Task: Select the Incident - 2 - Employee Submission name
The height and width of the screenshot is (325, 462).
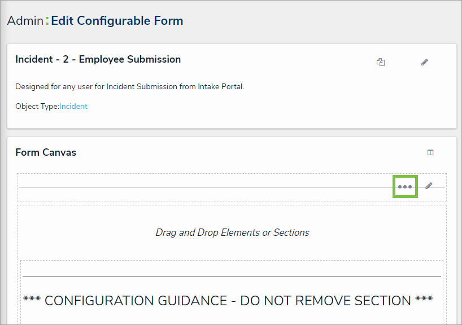Action: [x=98, y=59]
